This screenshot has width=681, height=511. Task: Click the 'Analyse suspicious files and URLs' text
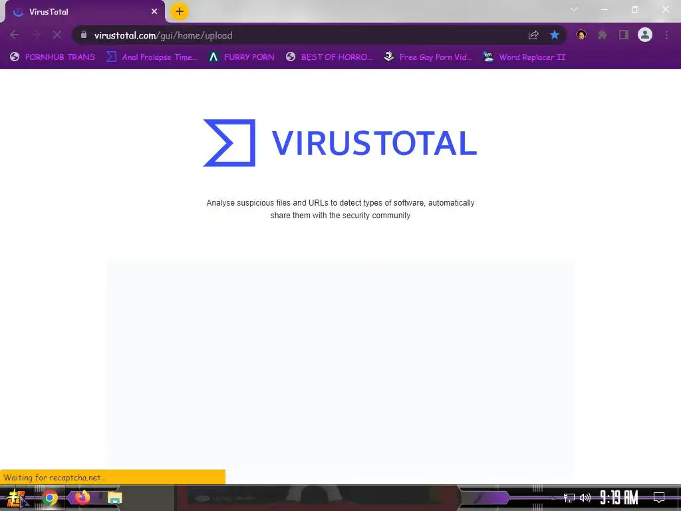340,209
